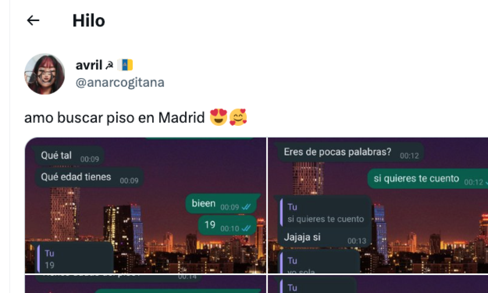Click the smiling face with hearts emoji
Image resolution: width=488 pixels, height=293 pixels.
(238, 118)
